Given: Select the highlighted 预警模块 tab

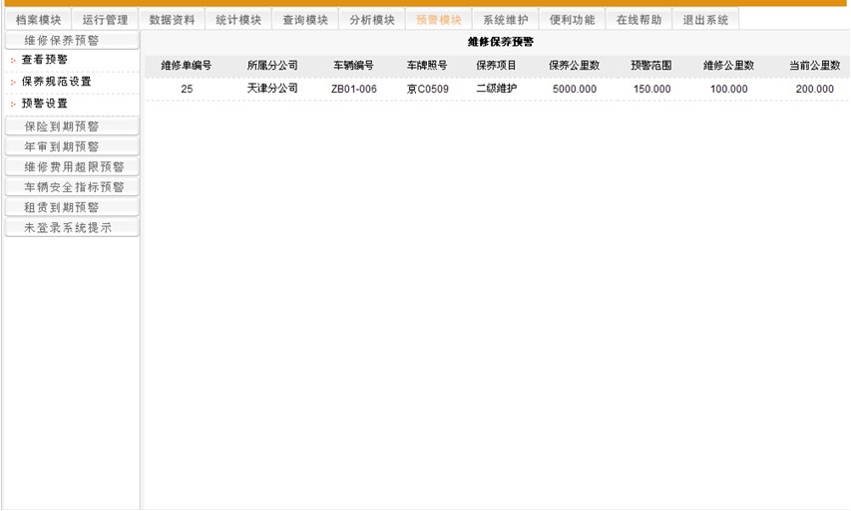Looking at the screenshot, I should point(439,20).
